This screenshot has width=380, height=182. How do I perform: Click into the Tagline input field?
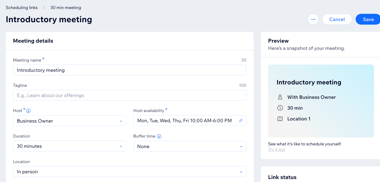coord(130,95)
